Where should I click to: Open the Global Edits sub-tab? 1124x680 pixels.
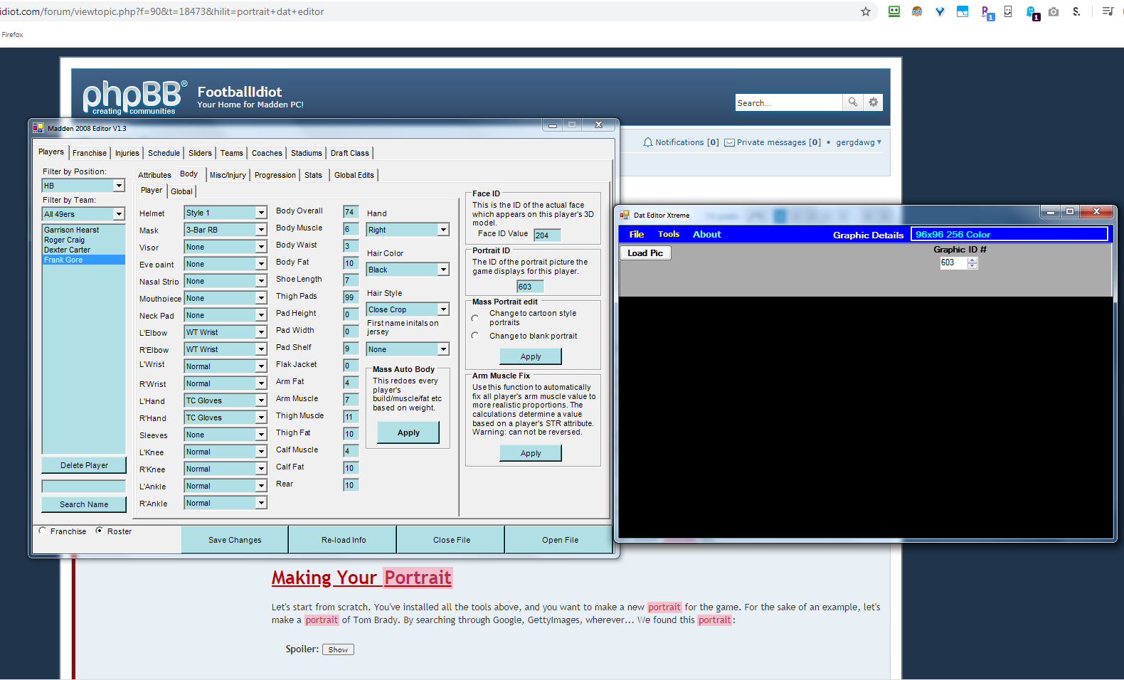point(354,175)
